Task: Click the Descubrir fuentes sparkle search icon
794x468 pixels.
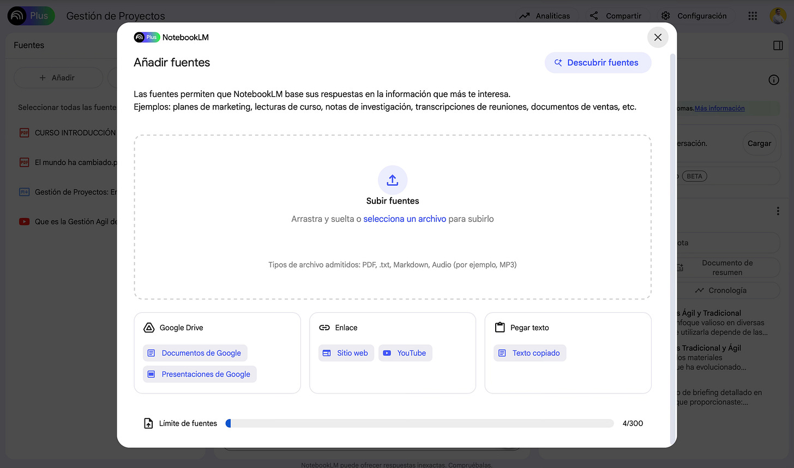Action: point(558,63)
